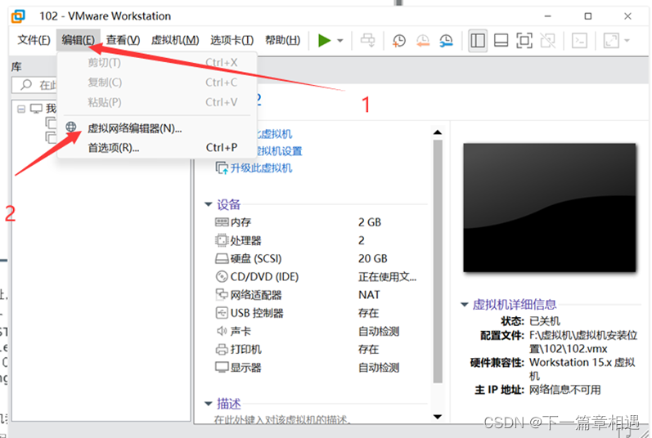Collapse the library tree root node

pos(20,109)
